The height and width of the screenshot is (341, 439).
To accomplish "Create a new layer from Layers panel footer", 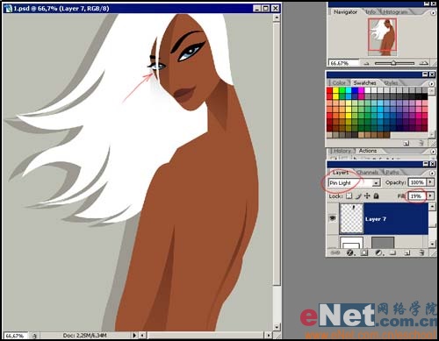I will [x=407, y=252].
